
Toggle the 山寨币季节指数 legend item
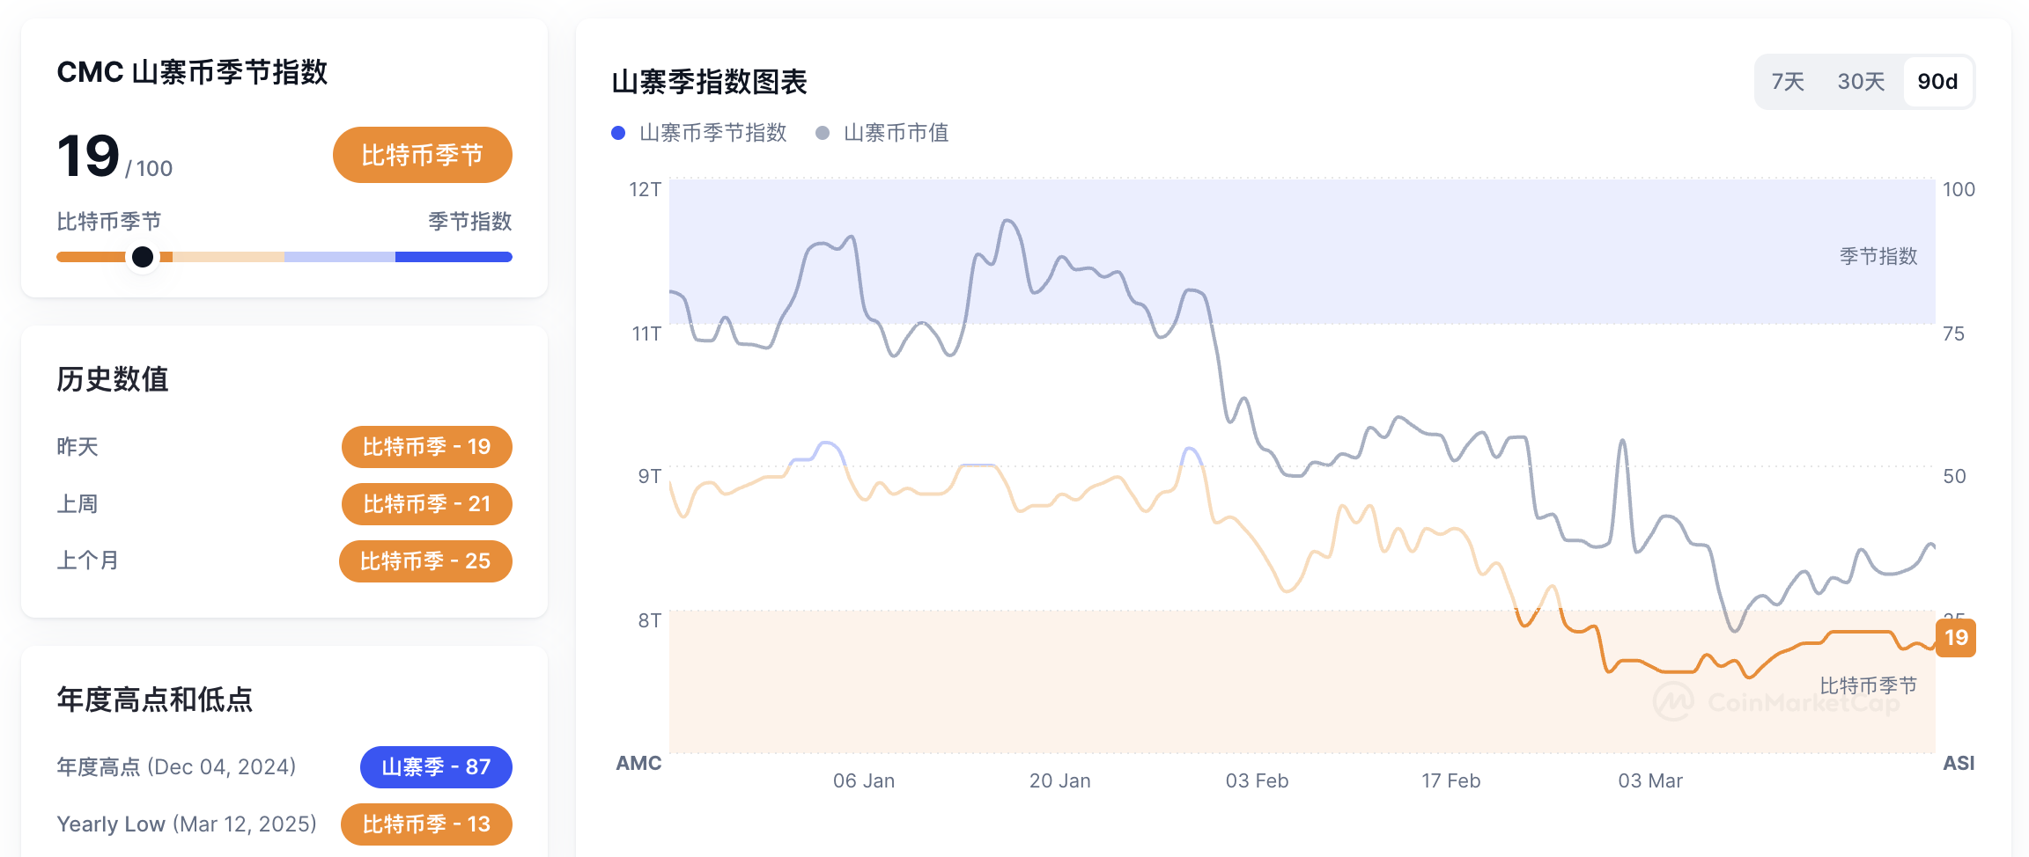point(700,132)
